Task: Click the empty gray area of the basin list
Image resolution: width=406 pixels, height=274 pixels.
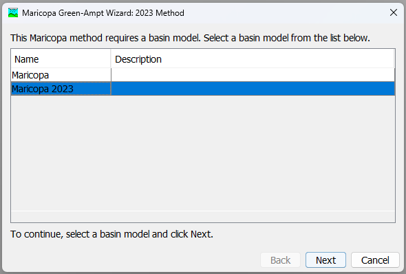Action: click(203, 153)
